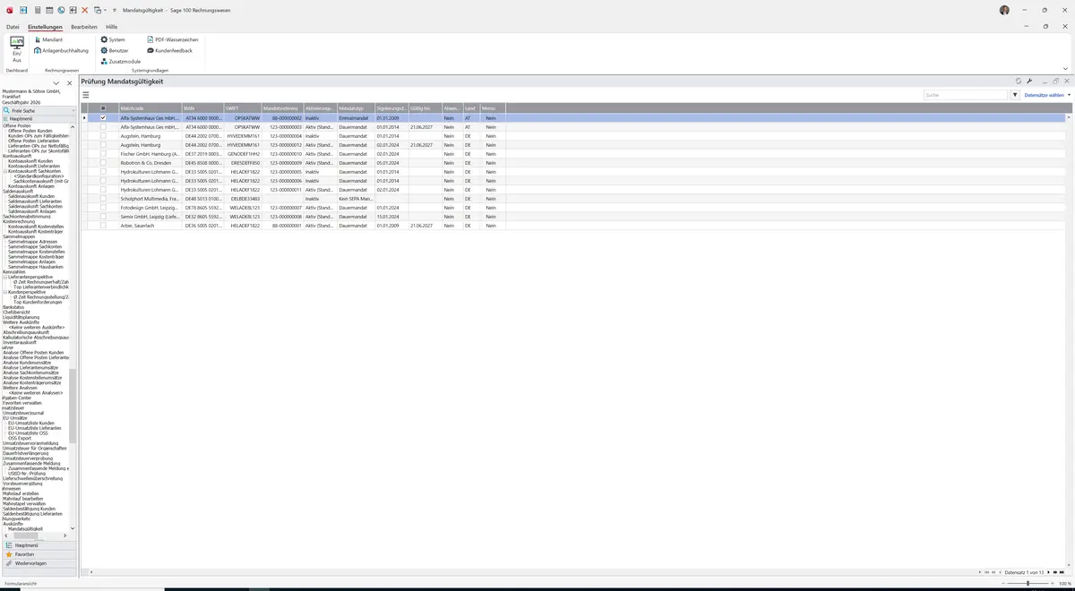Image resolution: width=1075 pixels, height=591 pixels.
Task: Open the Datei menu
Action: tap(13, 27)
